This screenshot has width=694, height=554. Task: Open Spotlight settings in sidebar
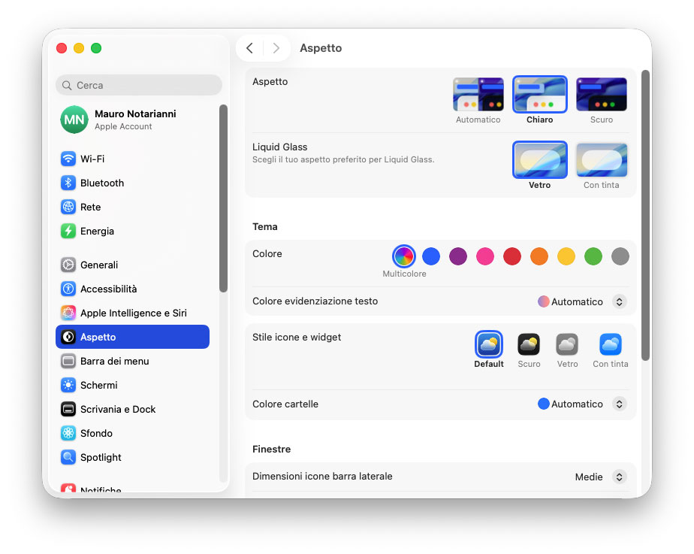[101, 458]
